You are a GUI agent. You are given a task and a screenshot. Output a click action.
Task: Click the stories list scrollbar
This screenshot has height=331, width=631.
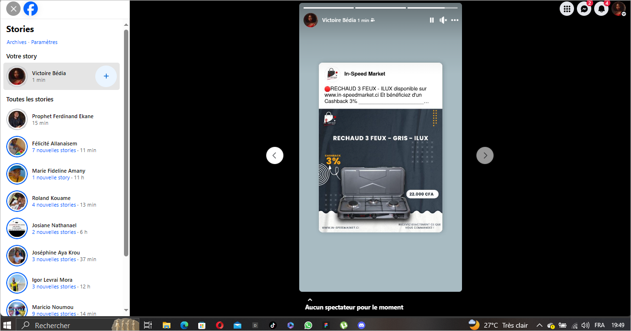click(x=126, y=143)
